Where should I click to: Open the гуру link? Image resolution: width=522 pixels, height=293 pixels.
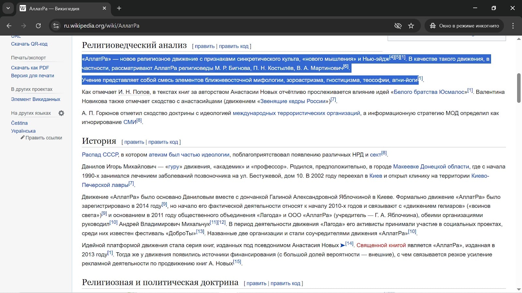[x=173, y=167]
